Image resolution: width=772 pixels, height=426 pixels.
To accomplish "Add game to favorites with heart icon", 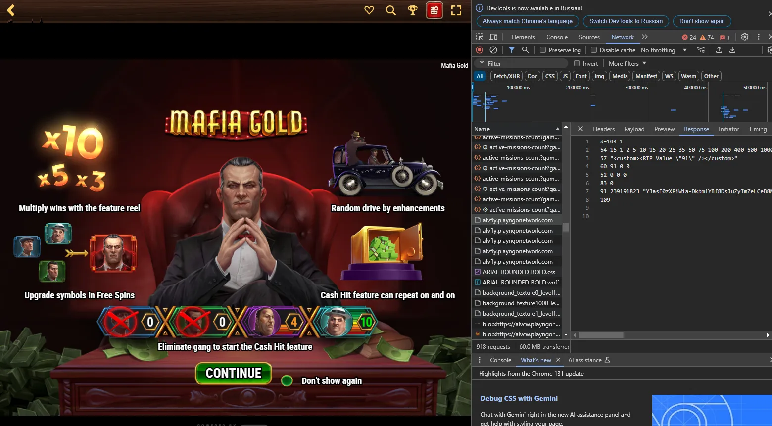I will pyautogui.click(x=369, y=10).
